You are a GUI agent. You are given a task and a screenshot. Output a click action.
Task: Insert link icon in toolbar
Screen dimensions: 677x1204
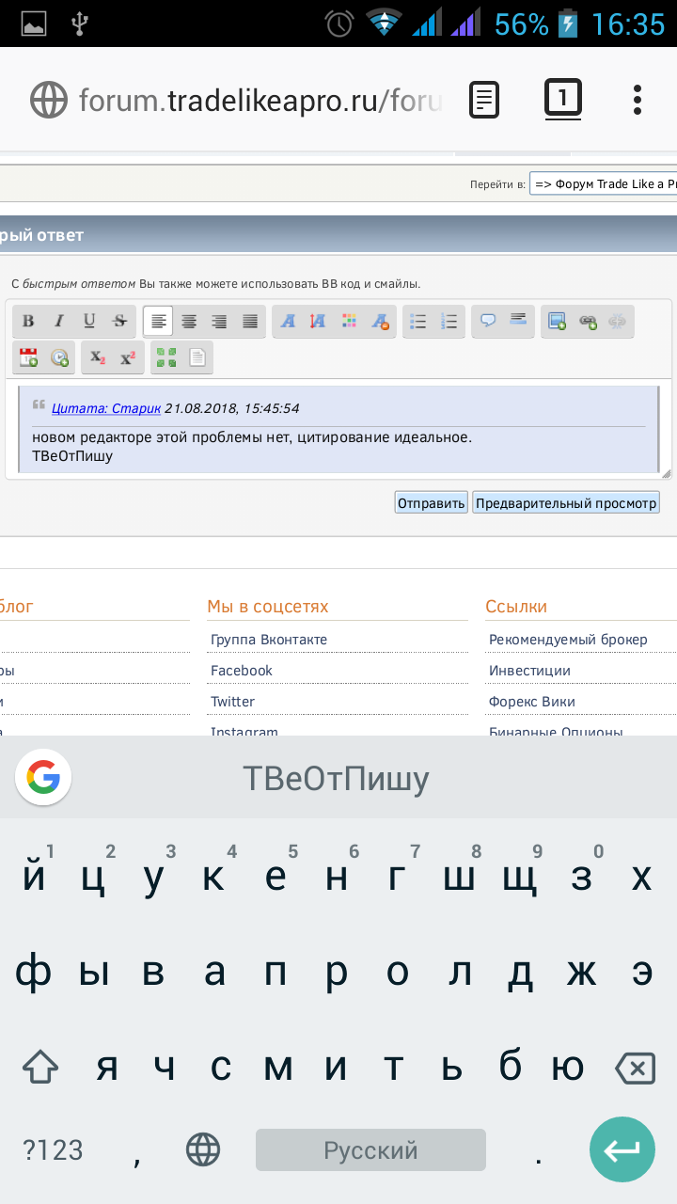click(588, 322)
